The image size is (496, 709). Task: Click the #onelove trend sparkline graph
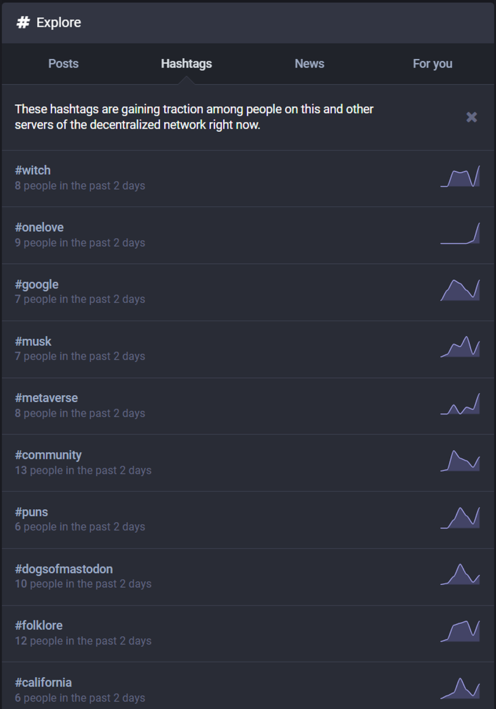click(x=460, y=234)
